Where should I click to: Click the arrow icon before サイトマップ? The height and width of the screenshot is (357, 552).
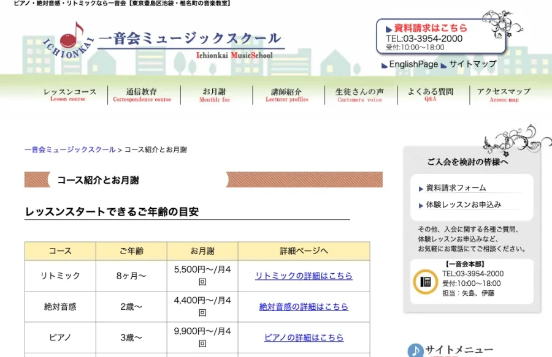click(x=444, y=66)
